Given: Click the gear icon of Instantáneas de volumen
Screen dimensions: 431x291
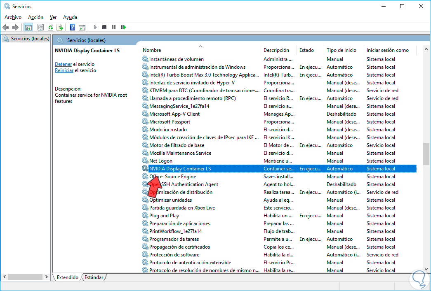Looking at the screenshot, I should (x=145, y=59).
